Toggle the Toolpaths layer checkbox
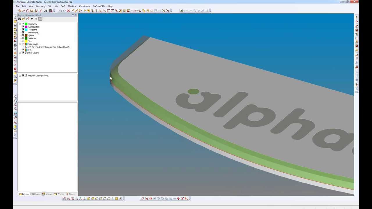Viewport: 372px width, 209px height. tap(23, 30)
